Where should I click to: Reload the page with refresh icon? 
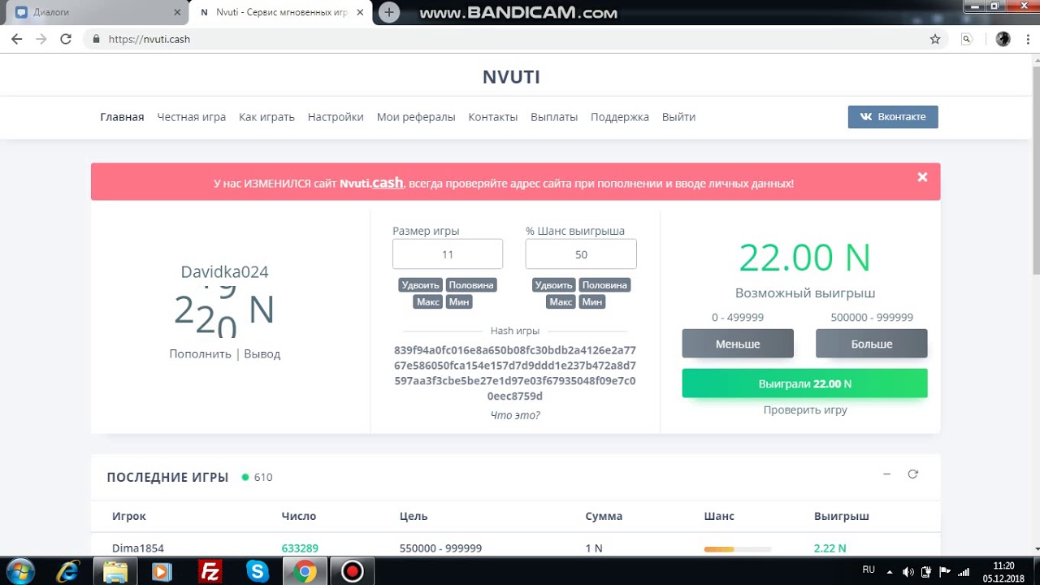[x=66, y=39]
